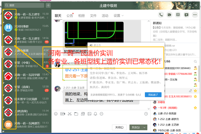The width and height of the screenshot is (201, 134).
Task: Click the notification bell icon in toolbar
Action: (x=95, y=114)
